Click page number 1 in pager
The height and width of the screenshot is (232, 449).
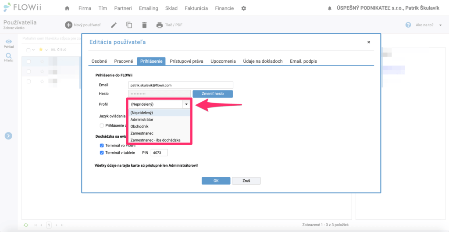tap(49, 225)
